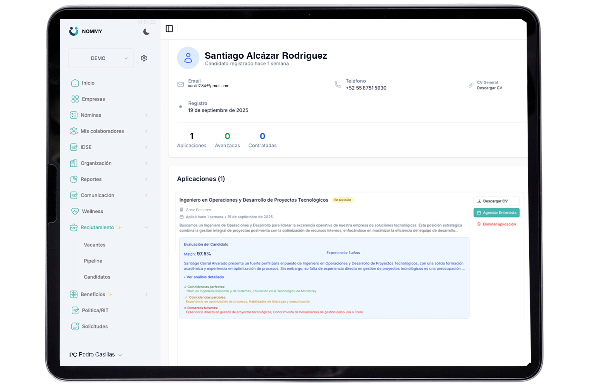Image resolution: width=597 pixels, height=386 pixels.
Task: Collapse the Reclutamiento section chevron
Action: [x=146, y=227]
